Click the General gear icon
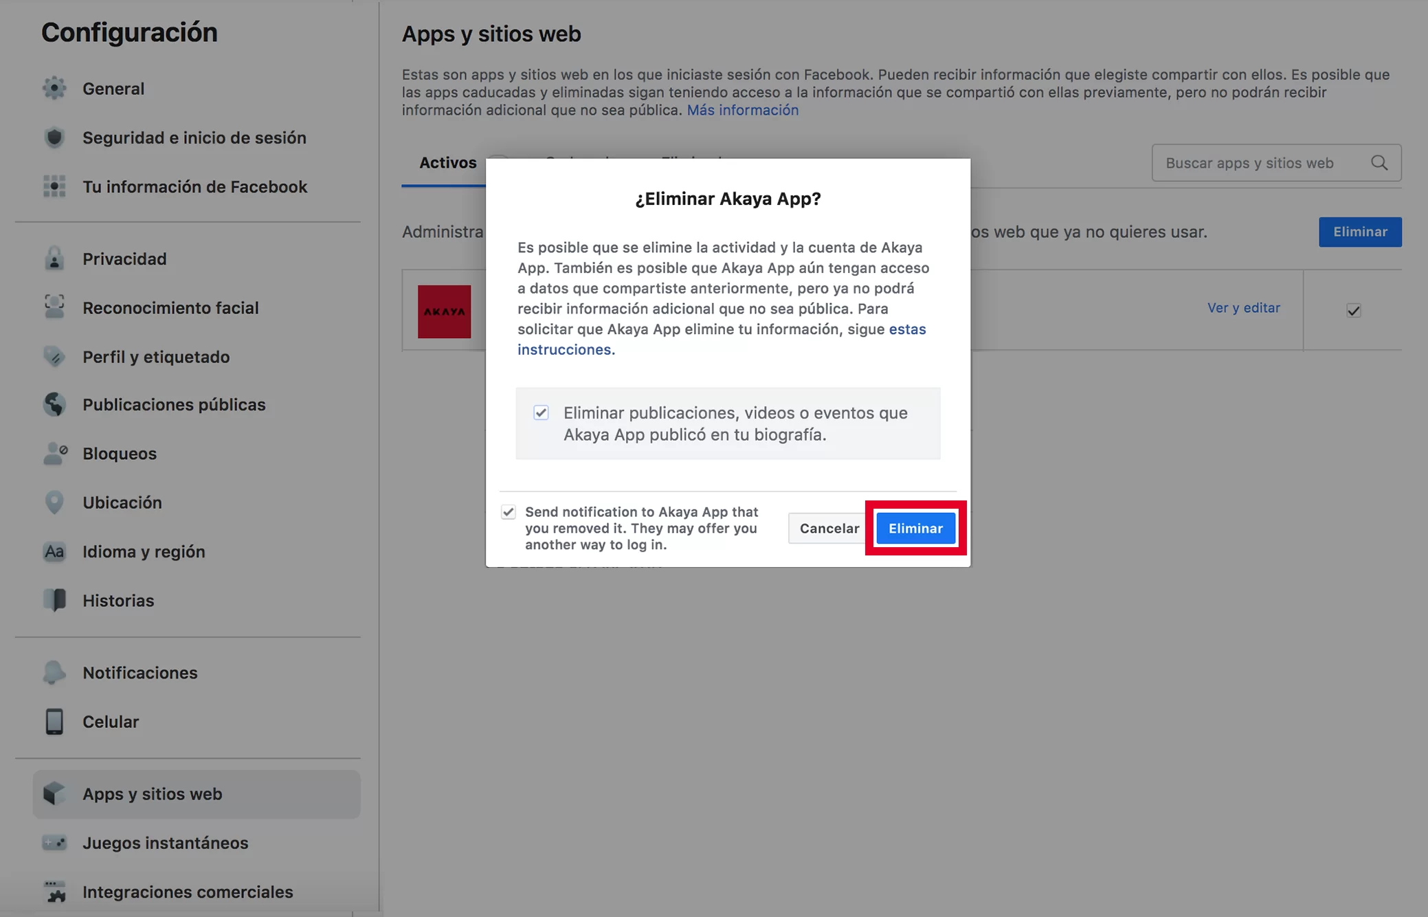The width and height of the screenshot is (1428, 917). (x=54, y=88)
